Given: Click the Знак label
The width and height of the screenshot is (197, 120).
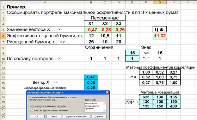Looking at the screenshot, I should click(146, 47).
